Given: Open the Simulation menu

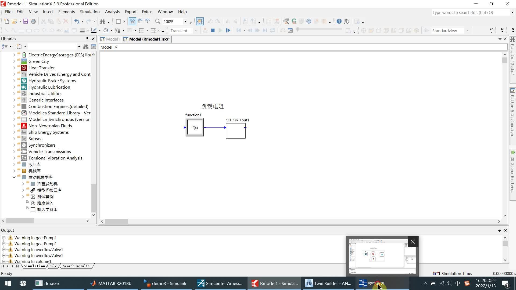Looking at the screenshot, I should pos(90,12).
